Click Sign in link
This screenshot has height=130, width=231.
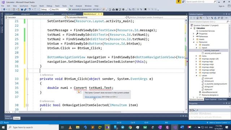coord(221,6)
